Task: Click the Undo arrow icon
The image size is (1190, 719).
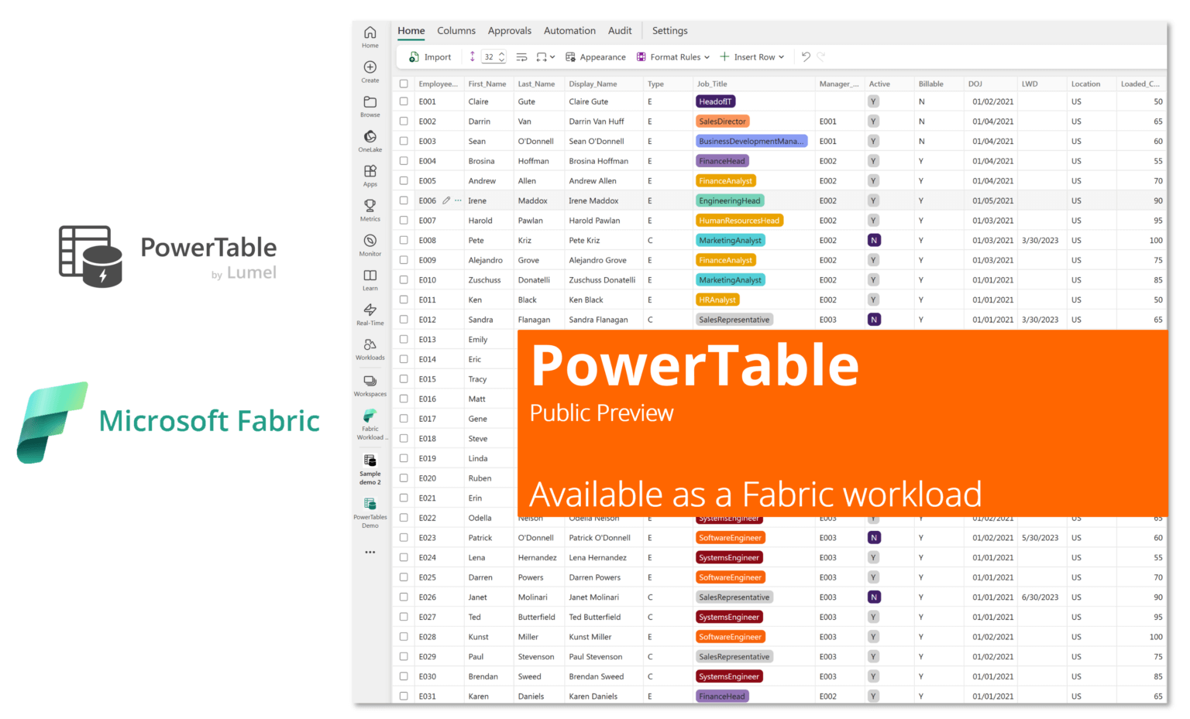Action: (x=805, y=56)
